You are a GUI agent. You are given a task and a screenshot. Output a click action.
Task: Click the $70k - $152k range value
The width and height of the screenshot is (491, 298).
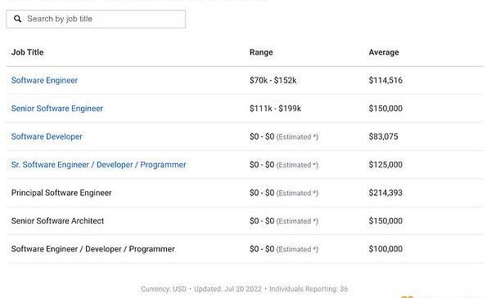(273, 80)
